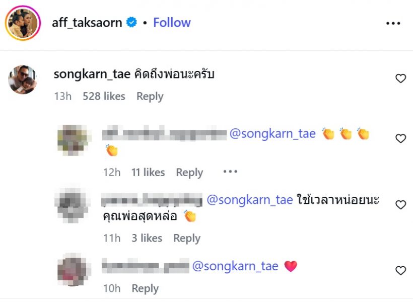View the 3 likes on the 11h reply
Viewport: 413px width, 305px height.
148,238
